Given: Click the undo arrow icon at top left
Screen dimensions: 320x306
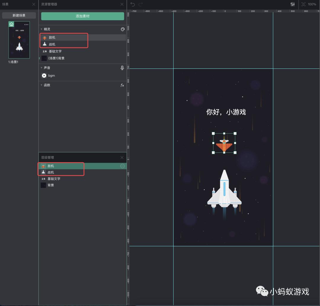Looking at the screenshot, I should point(132,4).
